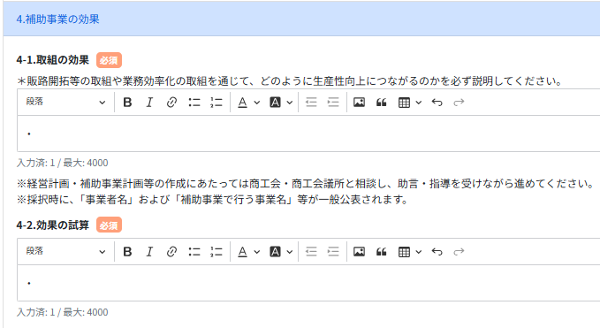Image resolution: width=600 pixels, height=328 pixels.
Task: Toggle bold in 4-2 効果の試算 editor
Action: pos(127,251)
